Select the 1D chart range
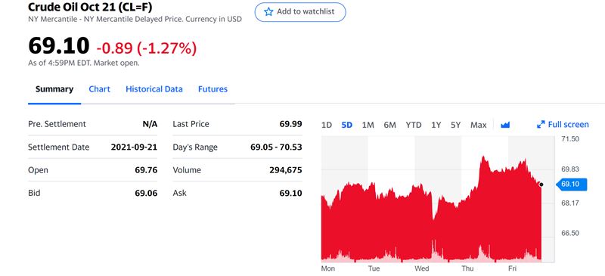Screen dimensions: 605x276 click(327, 125)
